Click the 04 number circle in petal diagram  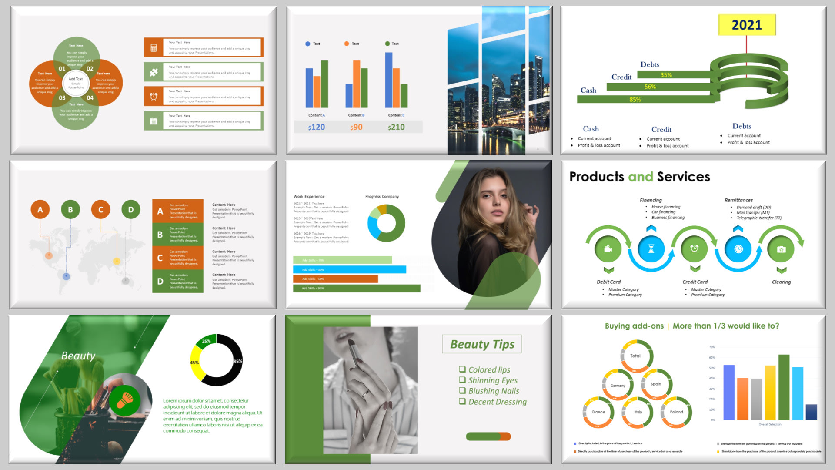[90, 98]
